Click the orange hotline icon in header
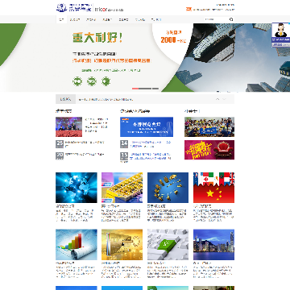The width and height of the screenshot is (290, 290). (188, 9)
